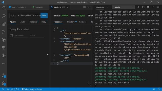Select Postgres Server in status bar
The width and height of the screenshot is (162, 91).
32,89
